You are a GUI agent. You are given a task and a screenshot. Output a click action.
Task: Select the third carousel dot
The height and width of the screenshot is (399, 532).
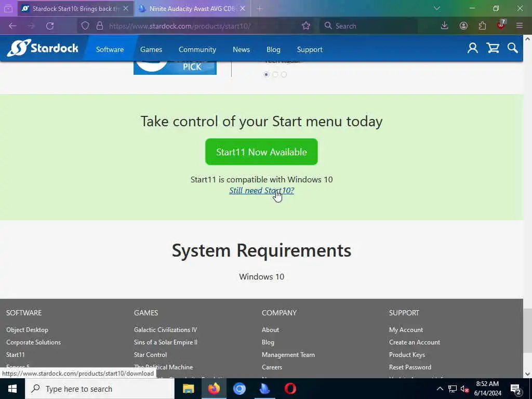284,74
